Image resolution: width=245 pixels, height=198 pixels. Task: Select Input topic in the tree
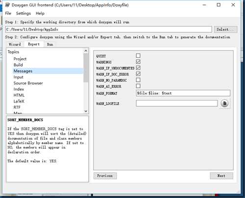(x=18, y=77)
